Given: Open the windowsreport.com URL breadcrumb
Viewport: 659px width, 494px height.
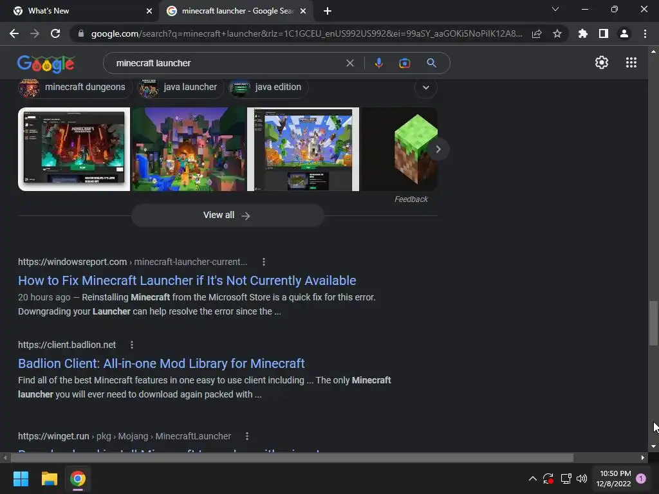Looking at the screenshot, I should (x=133, y=262).
